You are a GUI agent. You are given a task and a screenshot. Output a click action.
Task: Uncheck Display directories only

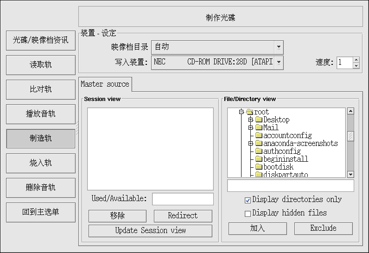coord(248,200)
